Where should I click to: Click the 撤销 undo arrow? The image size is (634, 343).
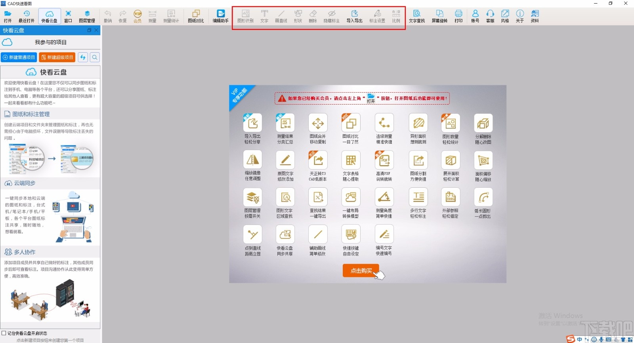pyautogui.click(x=108, y=16)
